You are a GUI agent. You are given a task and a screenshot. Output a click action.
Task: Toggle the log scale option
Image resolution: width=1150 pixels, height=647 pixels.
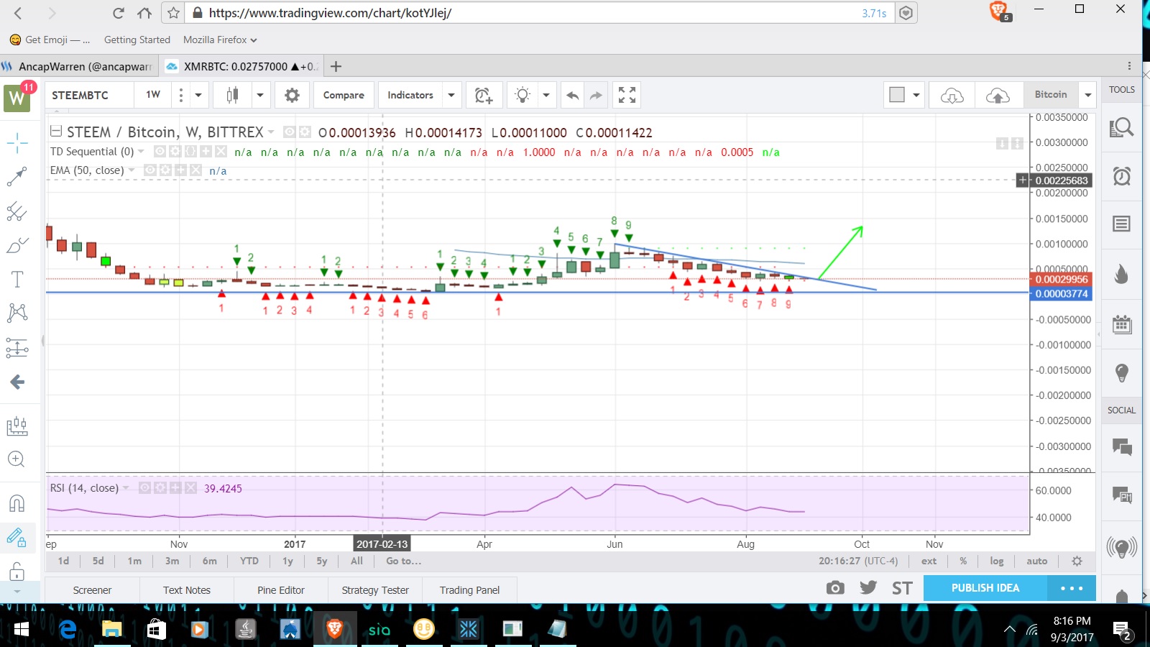click(x=996, y=561)
